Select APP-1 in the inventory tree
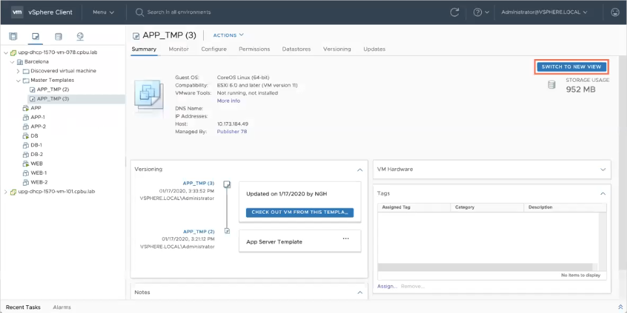Screen dimensions: 627x313 [38, 118]
